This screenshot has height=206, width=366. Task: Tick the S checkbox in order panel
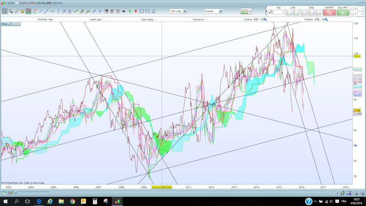pyautogui.click(x=353, y=9)
